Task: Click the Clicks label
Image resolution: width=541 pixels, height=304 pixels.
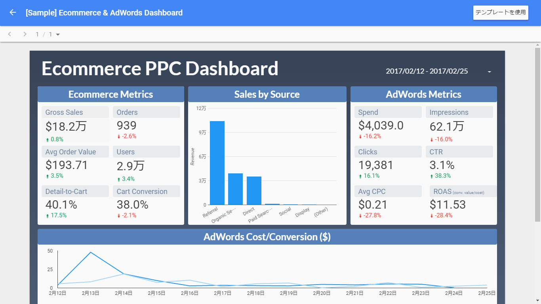Action: [368, 152]
